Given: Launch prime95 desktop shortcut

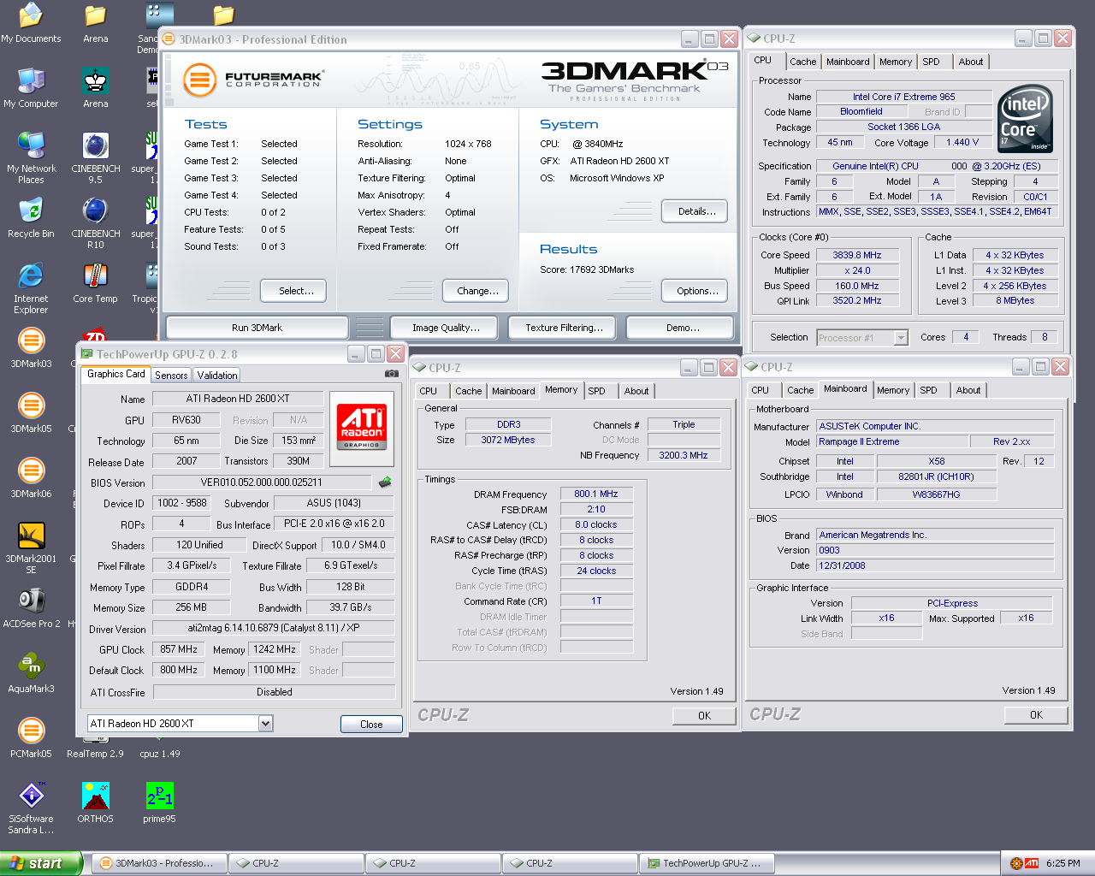Looking at the screenshot, I should click(159, 803).
